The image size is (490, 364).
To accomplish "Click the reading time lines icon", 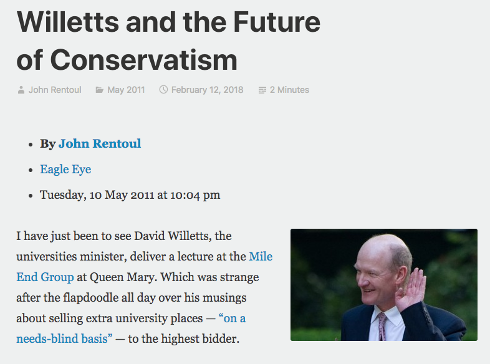I will click(262, 90).
